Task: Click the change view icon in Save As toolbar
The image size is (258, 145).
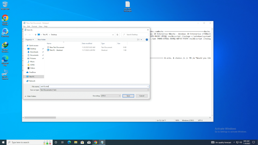Action: click(x=139, y=40)
